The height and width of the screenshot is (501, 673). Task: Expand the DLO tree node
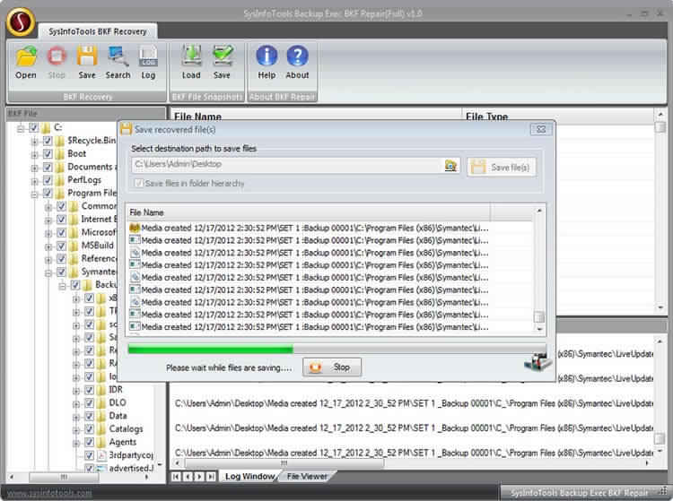point(76,403)
